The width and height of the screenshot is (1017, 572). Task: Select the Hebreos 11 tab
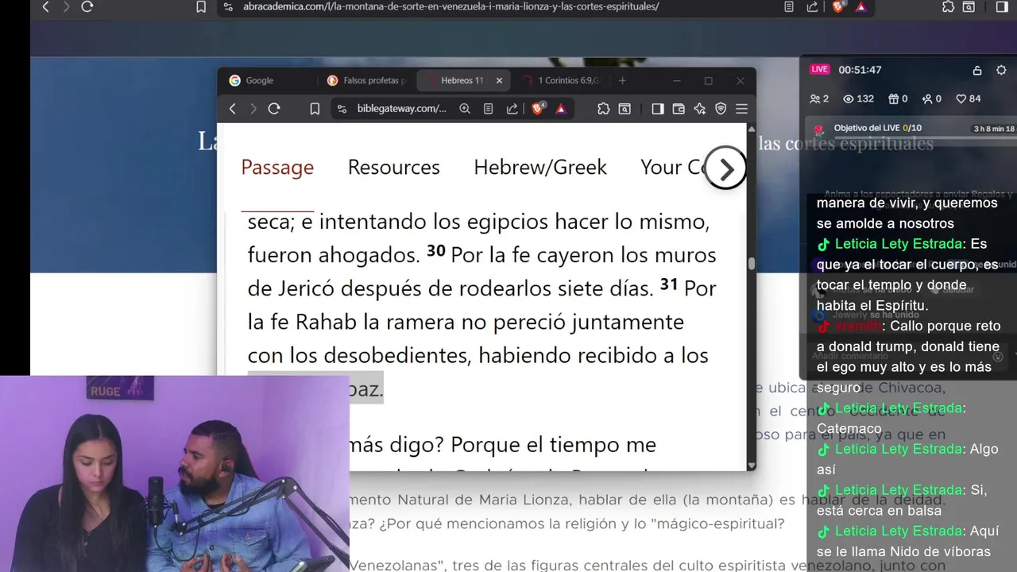point(464,80)
